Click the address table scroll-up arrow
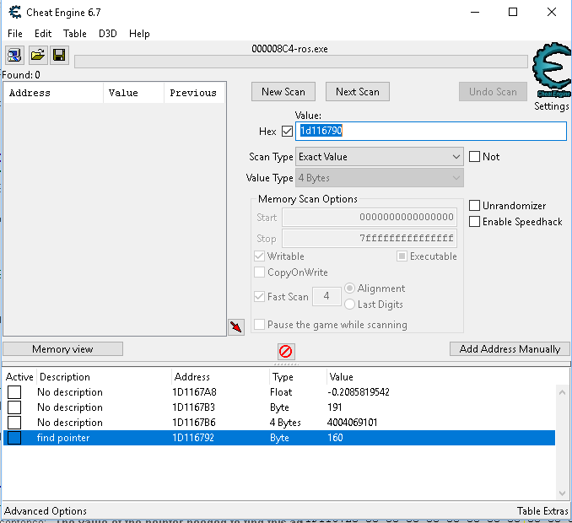This screenshot has width=572, height=523. (562, 392)
